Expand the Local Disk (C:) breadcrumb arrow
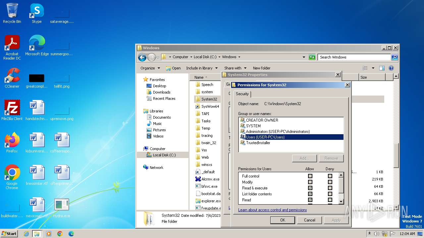Image resolution: width=424 pixels, height=238 pixels. click(220, 57)
